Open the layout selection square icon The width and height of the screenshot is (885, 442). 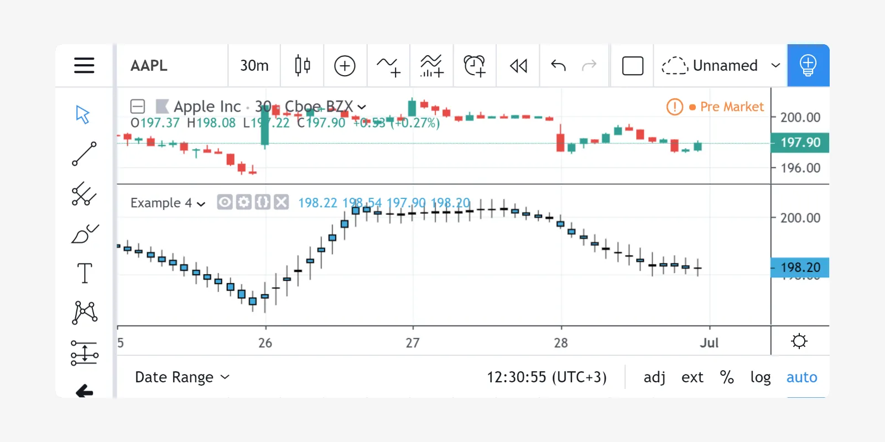[x=632, y=65]
